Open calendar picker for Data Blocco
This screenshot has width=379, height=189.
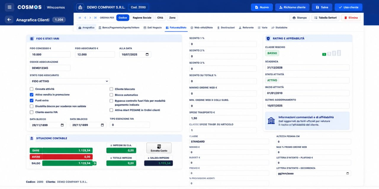tap(62, 125)
